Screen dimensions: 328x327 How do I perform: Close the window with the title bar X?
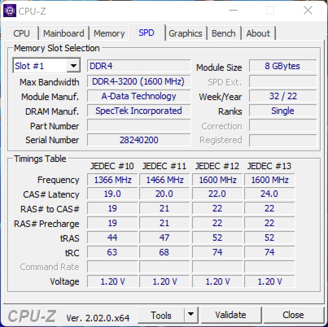(308, 11)
